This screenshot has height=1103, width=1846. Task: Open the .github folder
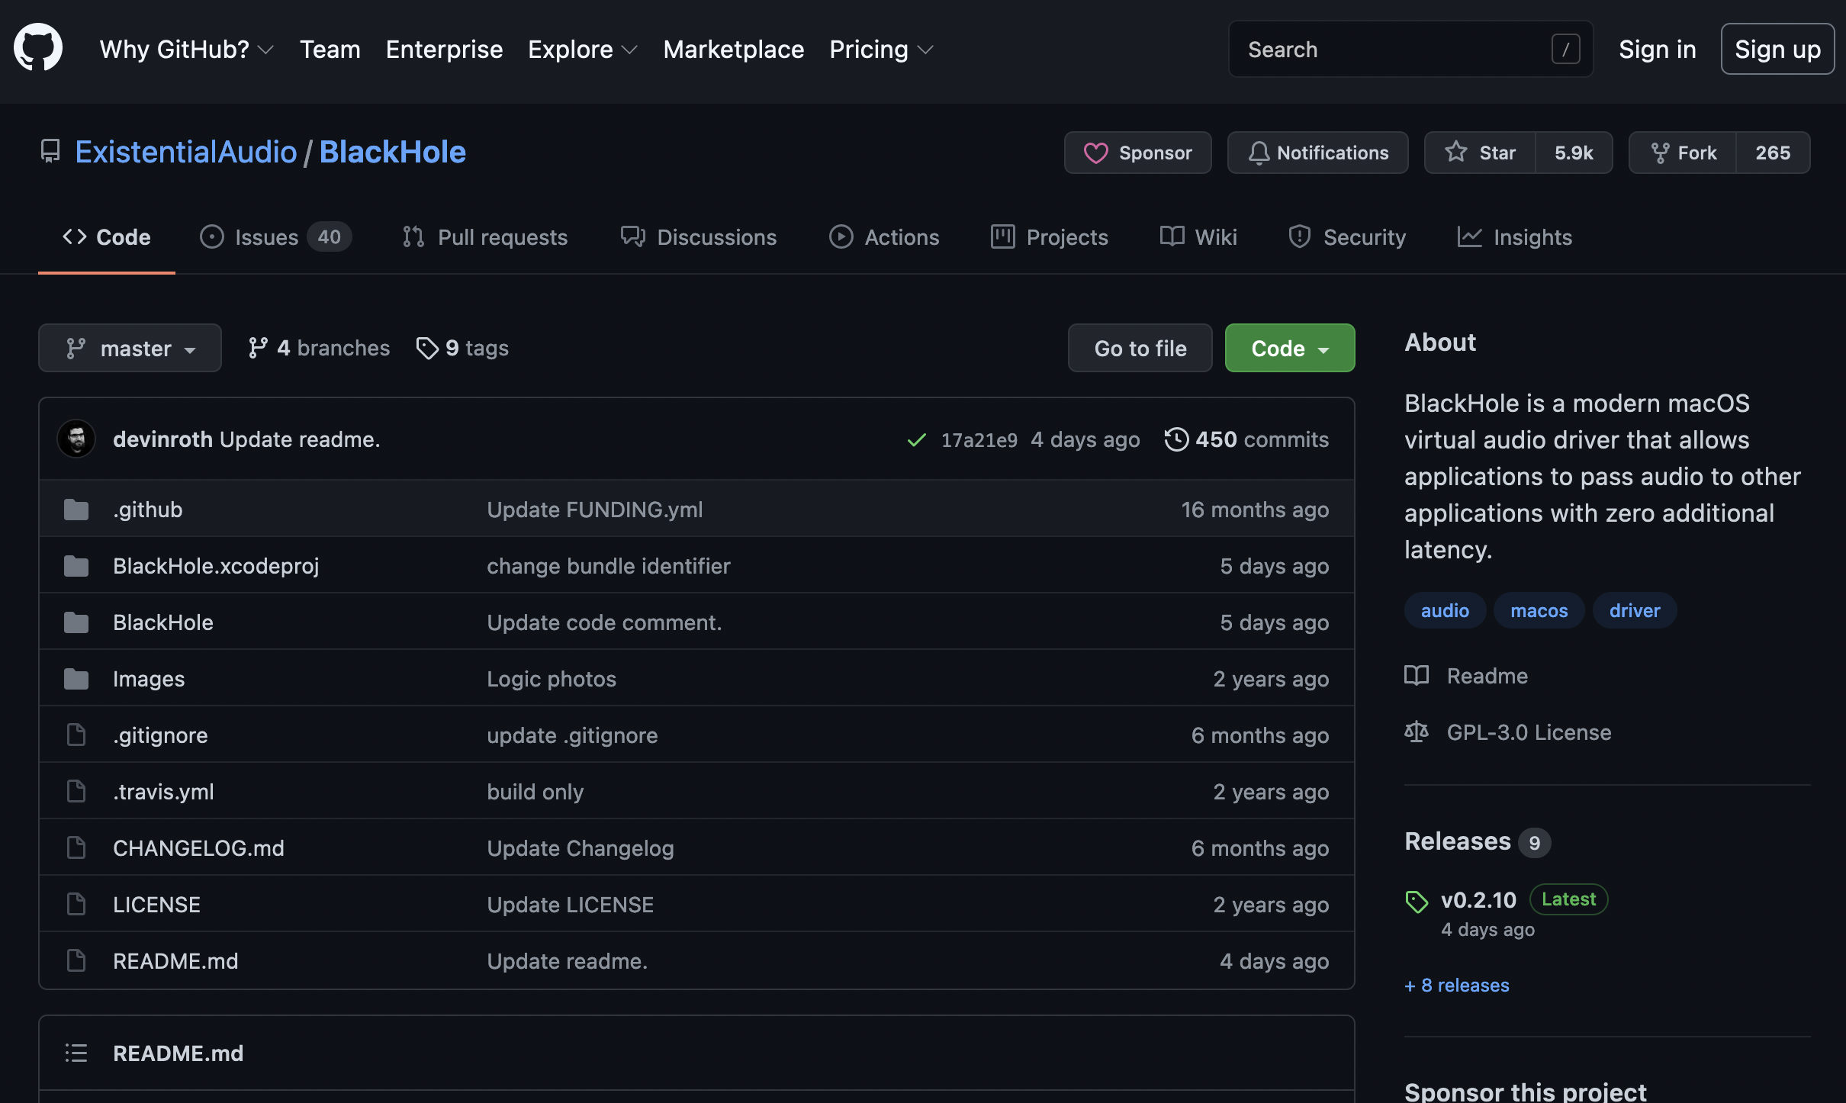(x=148, y=510)
